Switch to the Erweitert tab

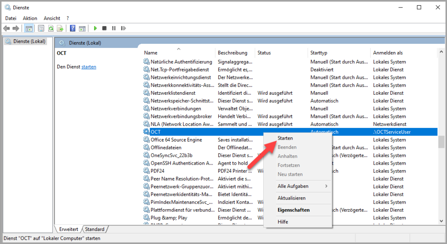coord(68,229)
